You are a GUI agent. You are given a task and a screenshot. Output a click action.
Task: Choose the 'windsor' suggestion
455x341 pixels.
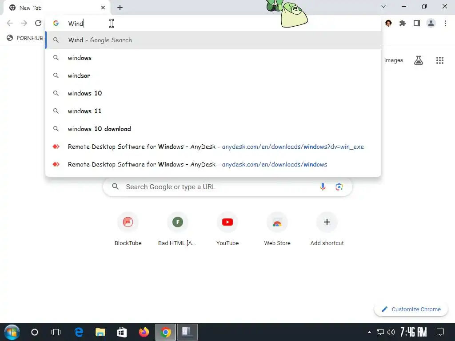tap(213, 75)
